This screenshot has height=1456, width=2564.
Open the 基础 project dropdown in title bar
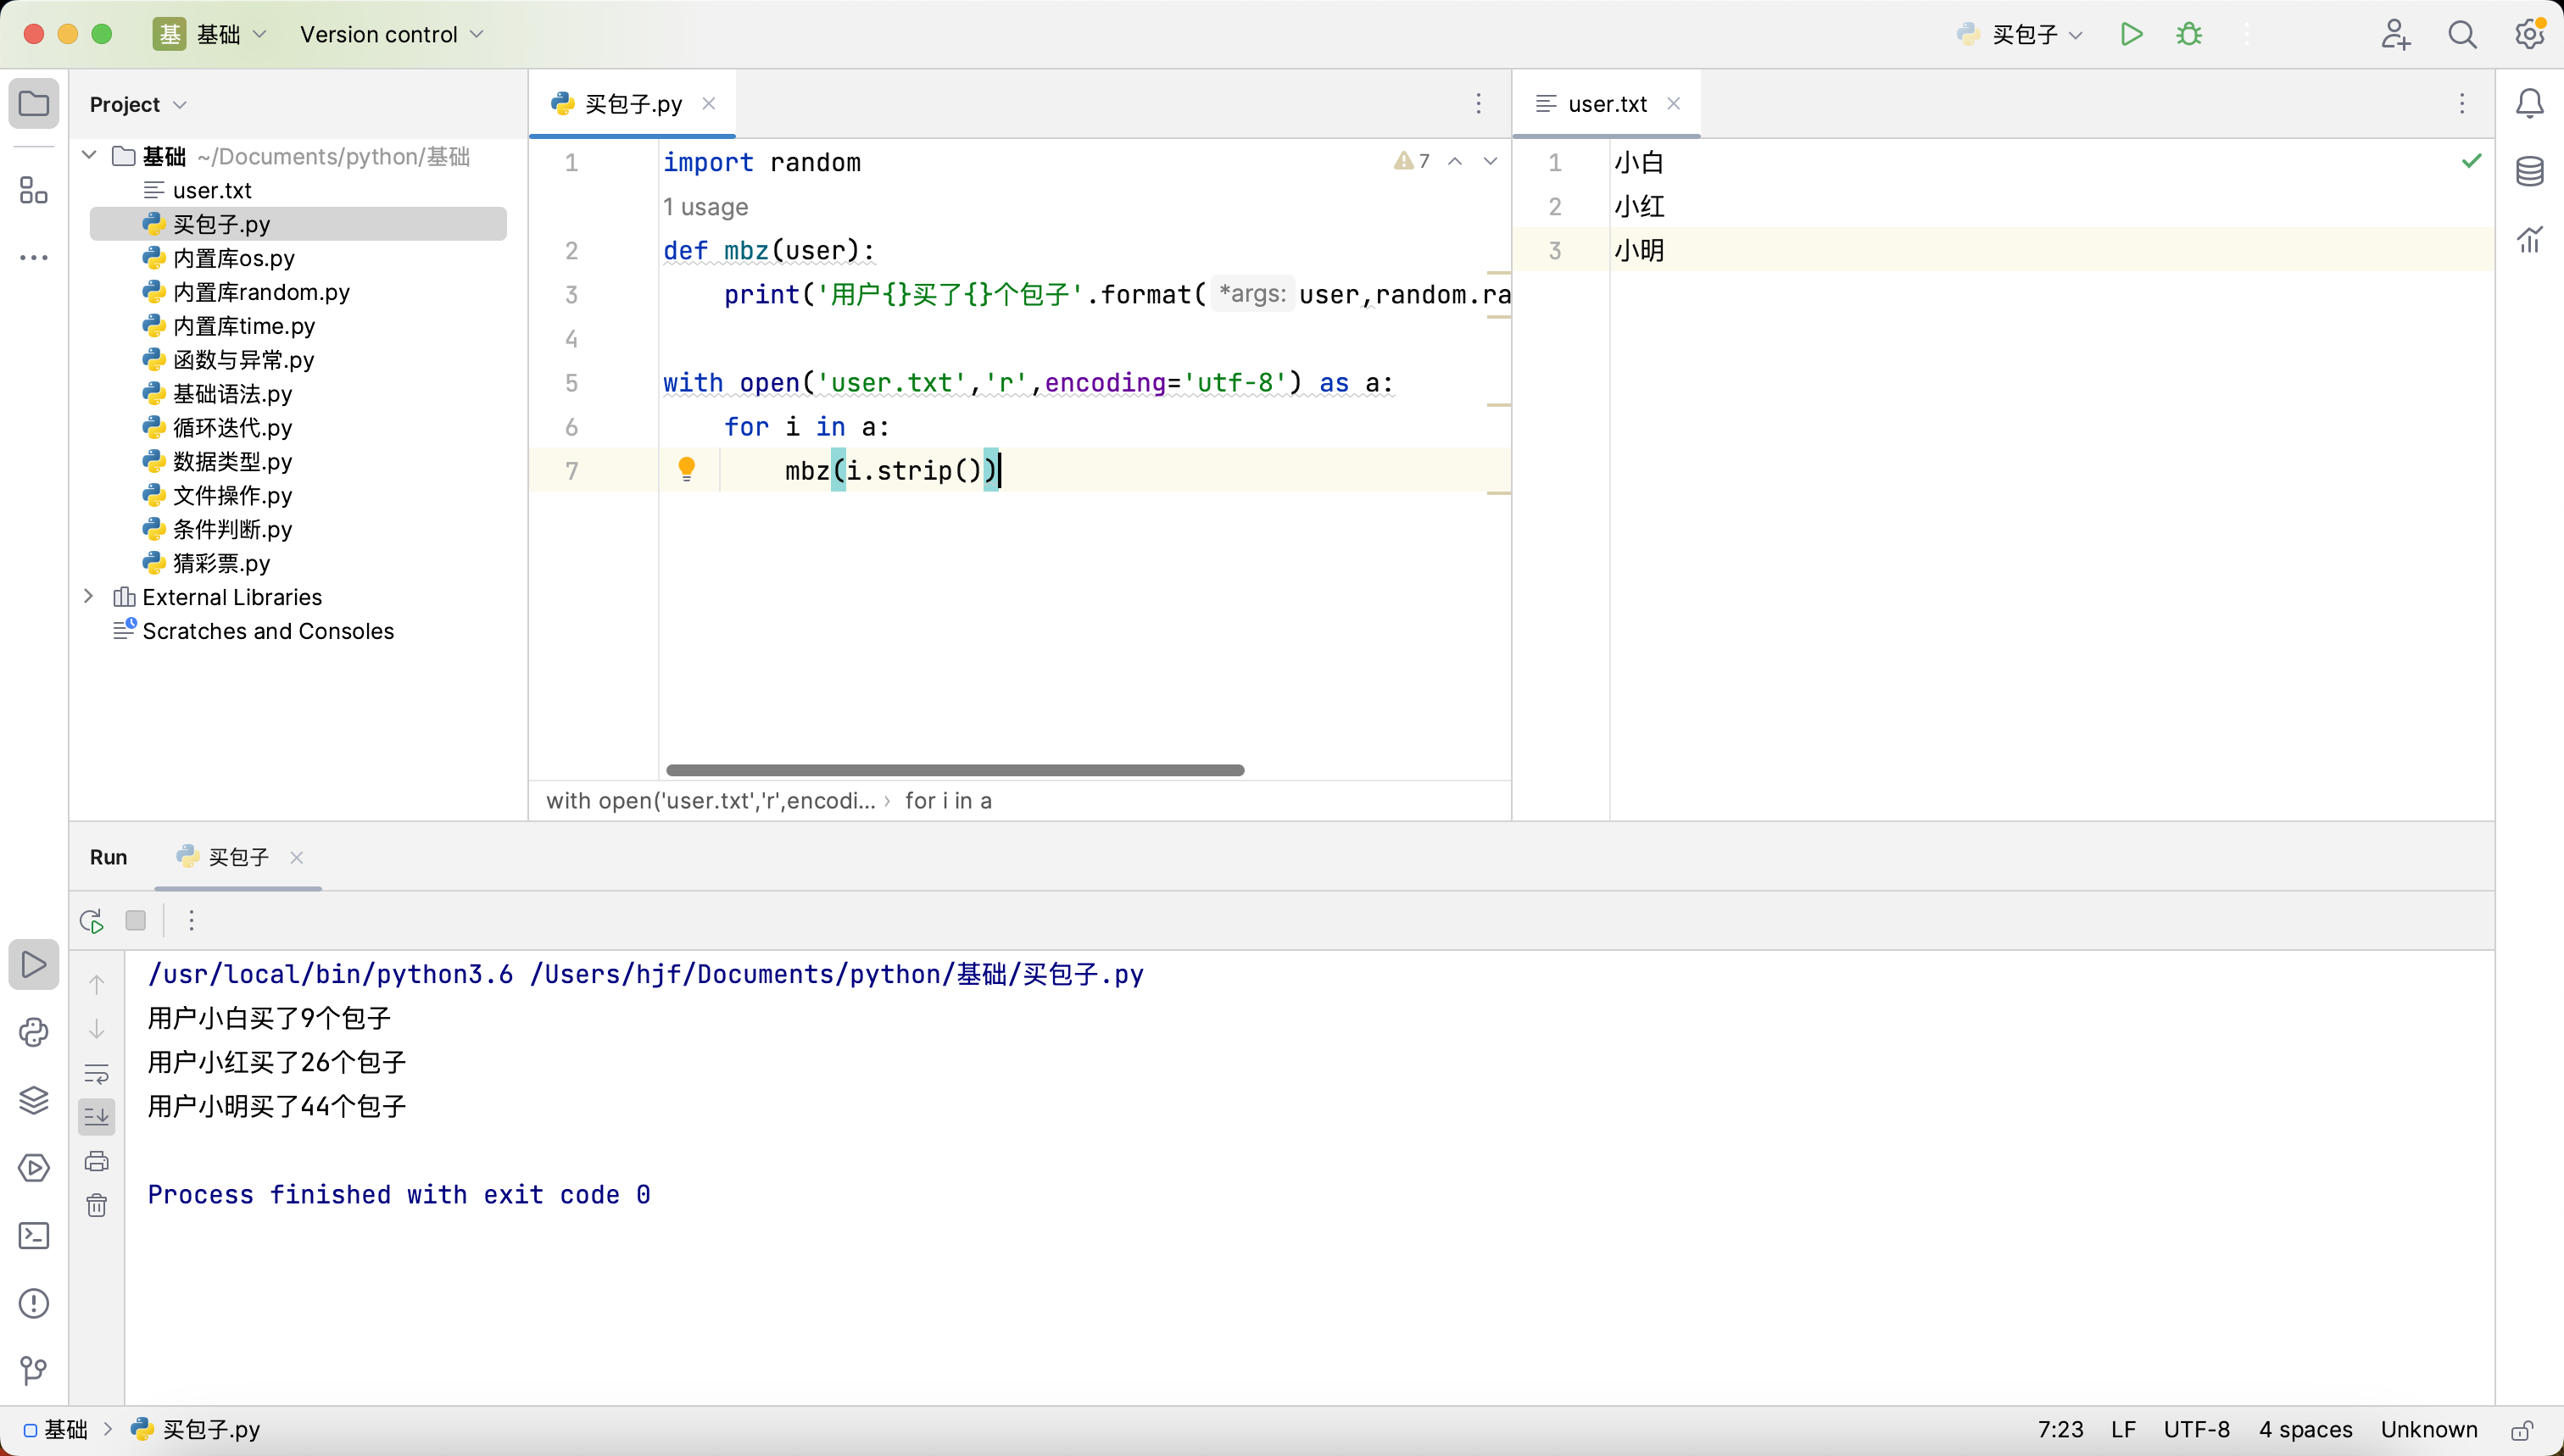211,34
